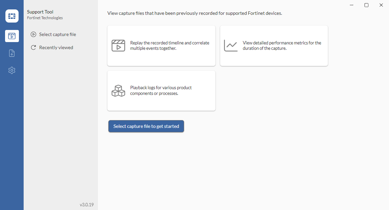Open the settings gear icon
This screenshot has height=210, width=389.
[x=12, y=70]
